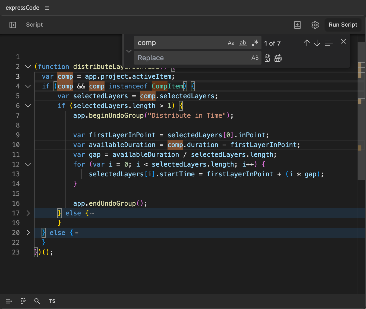This screenshot has width=366, height=309.
Task: Enable Match Whole Word option
Action: (x=243, y=43)
